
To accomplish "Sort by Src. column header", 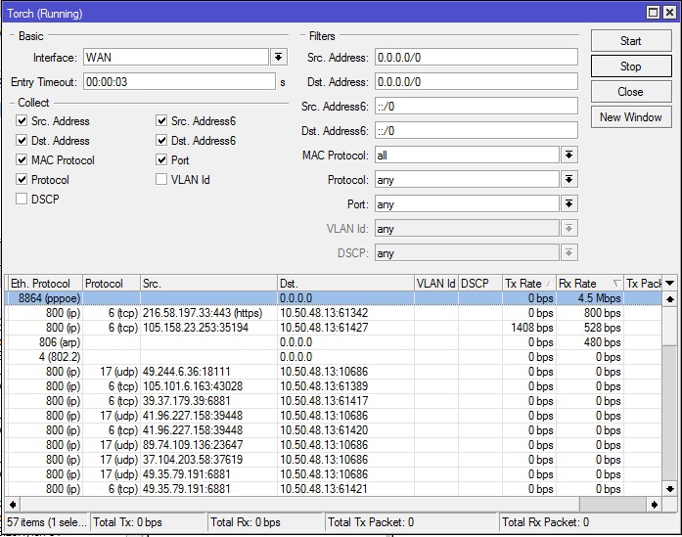I will tap(208, 284).
